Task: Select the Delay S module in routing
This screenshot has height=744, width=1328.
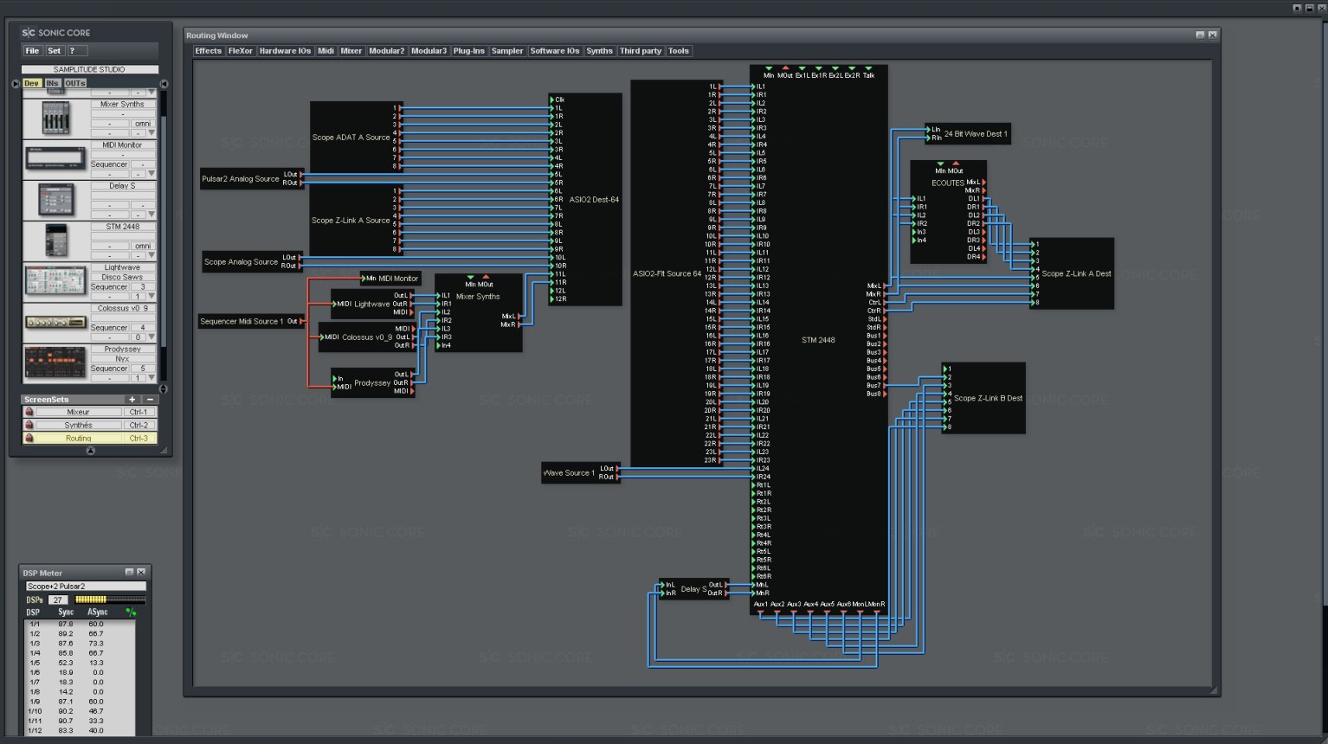Action: (x=693, y=589)
